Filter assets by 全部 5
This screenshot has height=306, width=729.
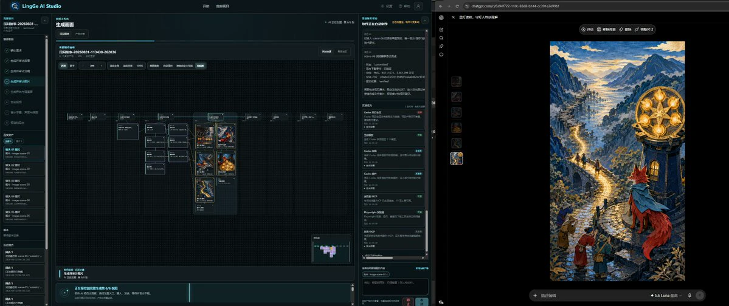click(x=9, y=141)
